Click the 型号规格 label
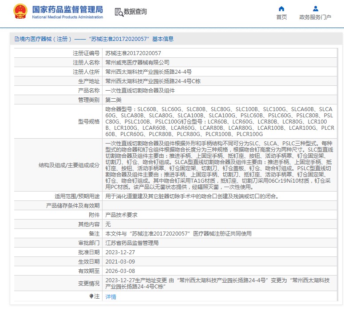The width and height of the screenshot is (344, 312). point(89,121)
